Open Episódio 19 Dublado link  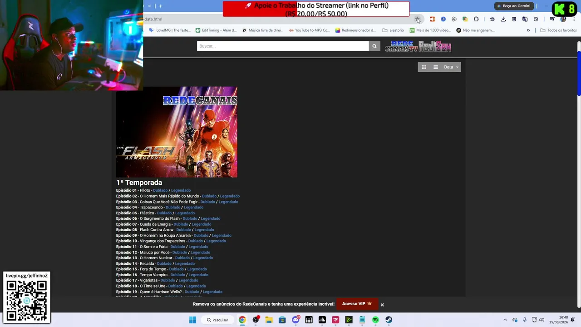(x=192, y=292)
